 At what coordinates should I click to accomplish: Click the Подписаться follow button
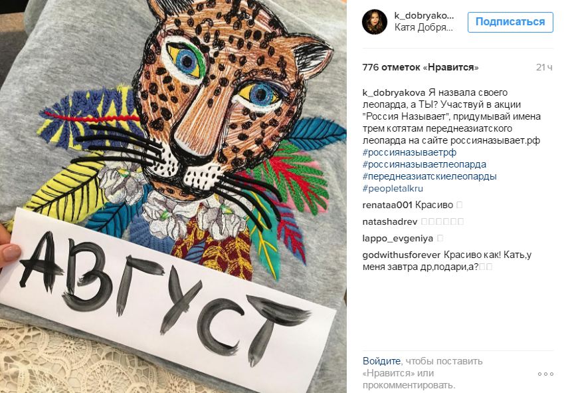point(510,22)
